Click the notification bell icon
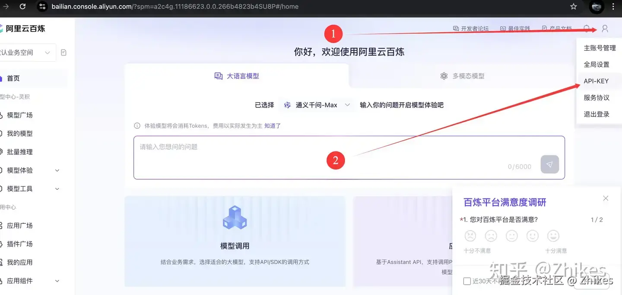 [x=587, y=28]
